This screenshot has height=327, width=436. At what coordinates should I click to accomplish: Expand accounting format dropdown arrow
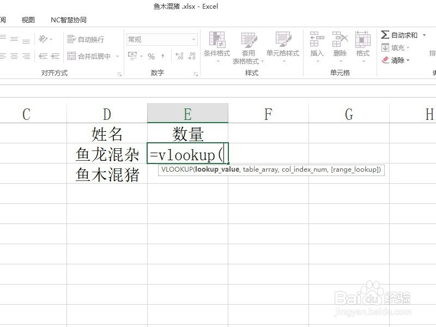(141, 57)
